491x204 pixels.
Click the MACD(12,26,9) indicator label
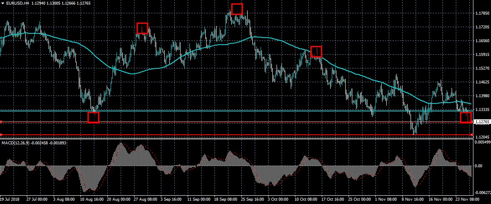click(16, 143)
